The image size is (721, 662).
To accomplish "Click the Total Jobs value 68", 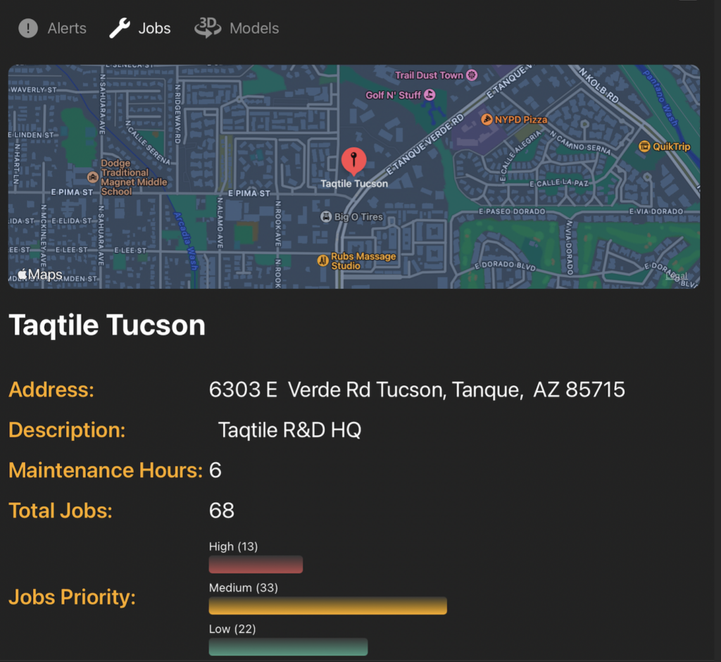I will point(222,511).
